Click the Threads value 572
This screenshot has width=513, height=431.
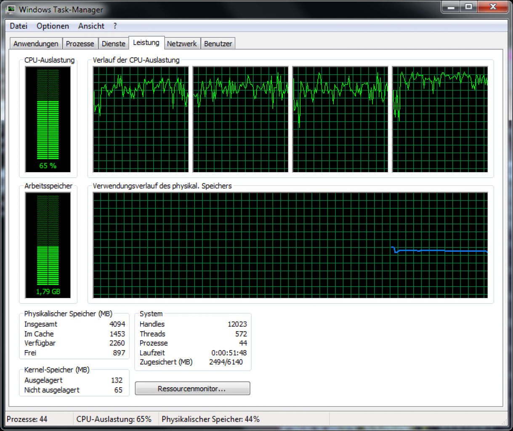pos(241,334)
